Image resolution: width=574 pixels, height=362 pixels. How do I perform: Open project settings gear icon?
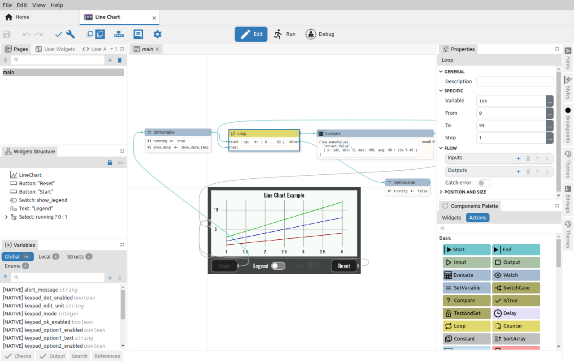click(x=157, y=34)
